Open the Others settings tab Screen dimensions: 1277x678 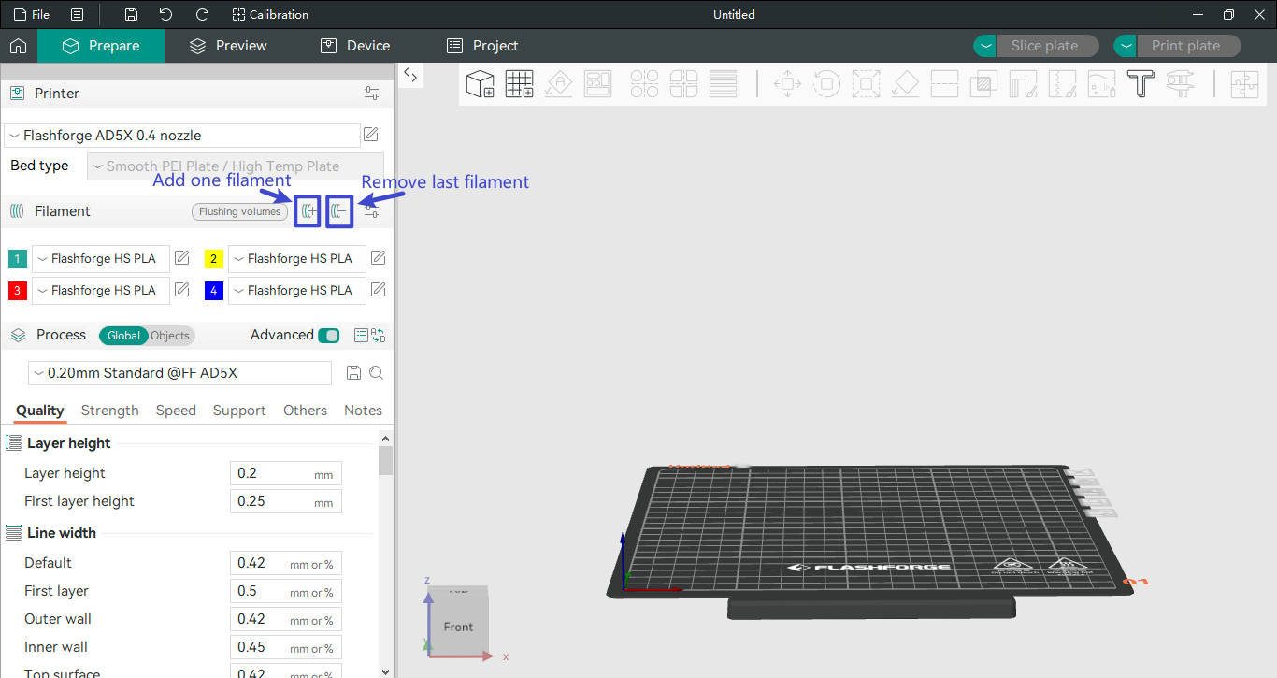point(305,411)
